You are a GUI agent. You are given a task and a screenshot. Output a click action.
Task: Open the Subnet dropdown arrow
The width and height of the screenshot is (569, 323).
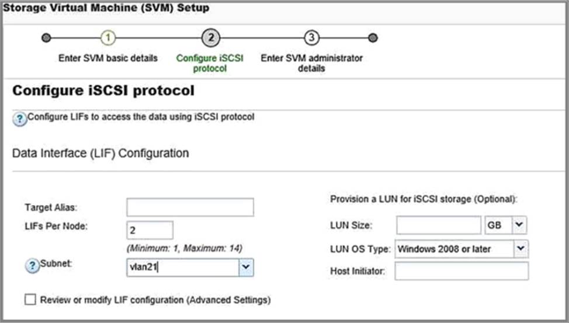(x=246, y=268)
